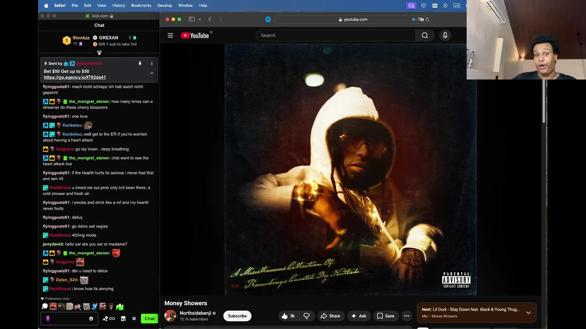
Task: Dislike the Money Showers video
Action: [x=307, y=316]
